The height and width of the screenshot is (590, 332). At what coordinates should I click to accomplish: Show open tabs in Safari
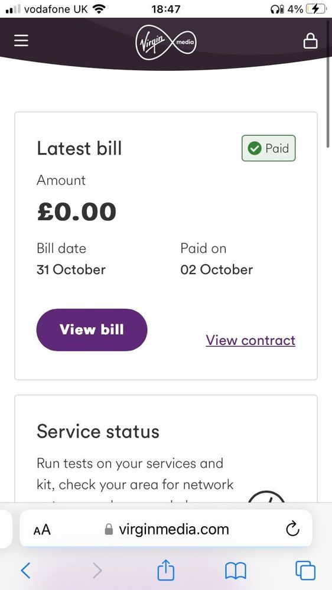point(305,571)
